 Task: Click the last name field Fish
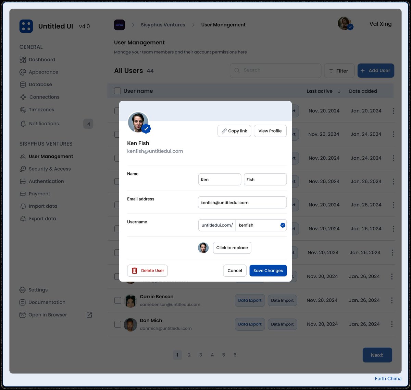(x=265, y=180)
